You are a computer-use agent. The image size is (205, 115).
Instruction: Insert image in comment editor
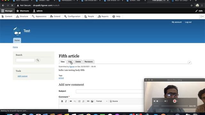coord(92,101)
